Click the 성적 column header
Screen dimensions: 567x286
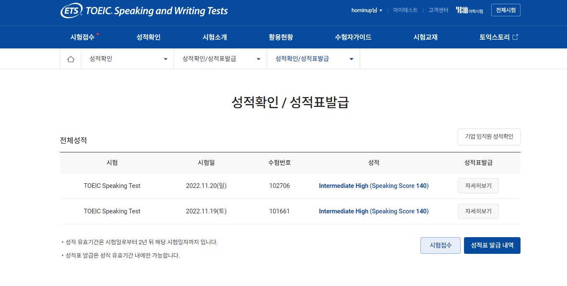point(374,163)
